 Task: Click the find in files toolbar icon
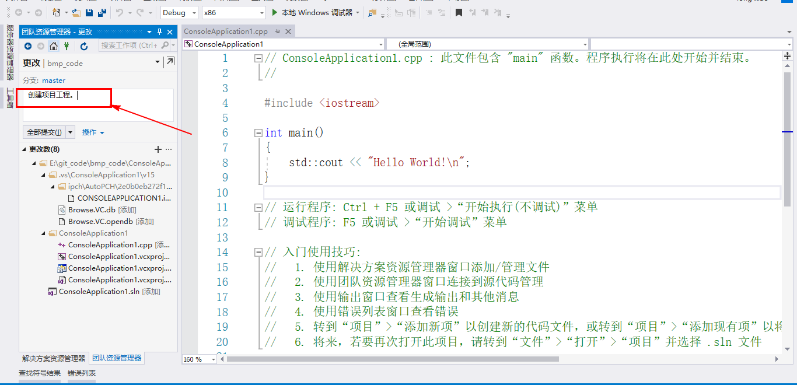[x=372, y=12]
